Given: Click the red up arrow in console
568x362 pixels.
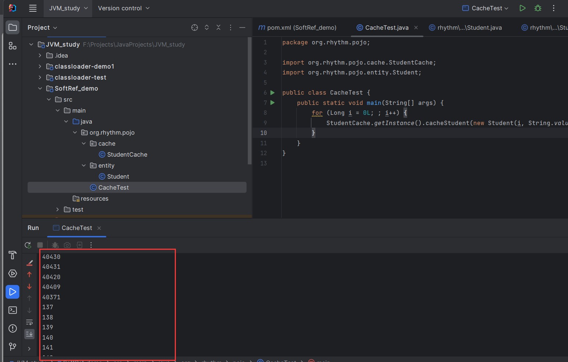Looking at the screenshot, I should coord(29,274).
